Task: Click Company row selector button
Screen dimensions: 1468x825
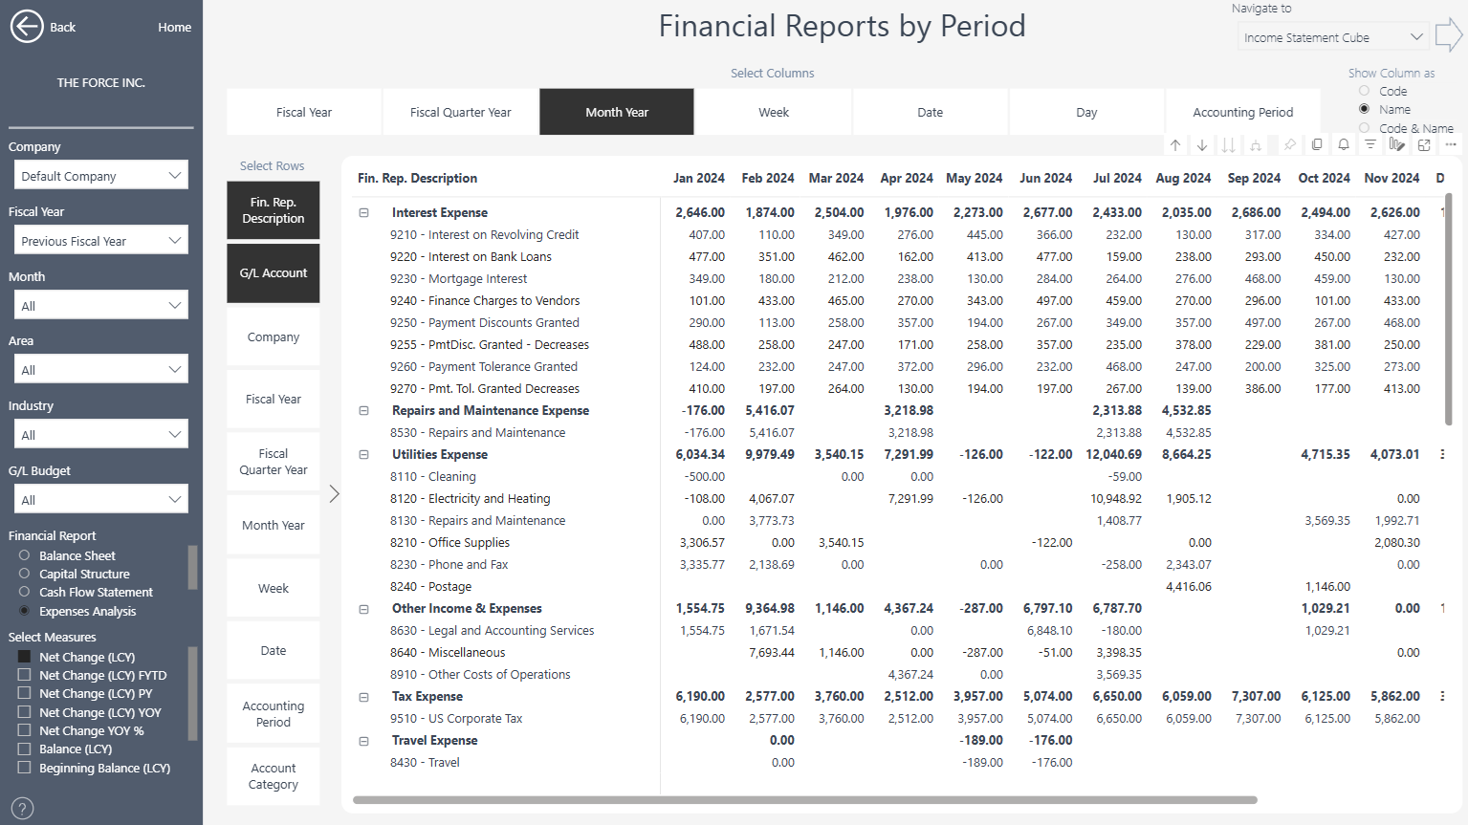Action: click(x=274, y=337)
